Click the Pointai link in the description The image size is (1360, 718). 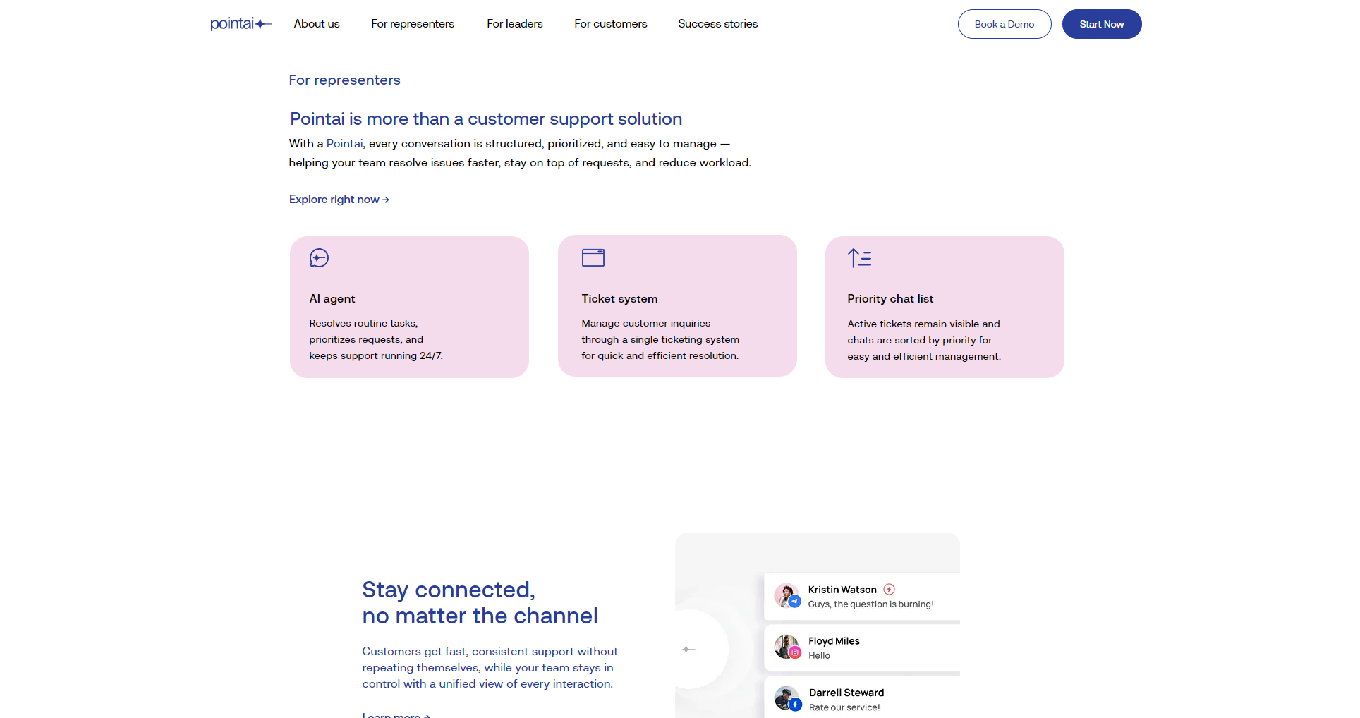click(344, 144)
